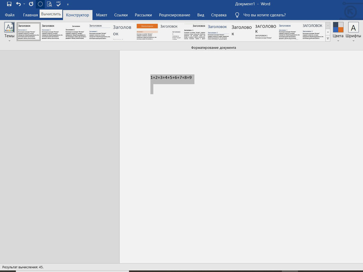Click the Repeat action icon
The height and width of the screenshot is (272, 363).
31,4
